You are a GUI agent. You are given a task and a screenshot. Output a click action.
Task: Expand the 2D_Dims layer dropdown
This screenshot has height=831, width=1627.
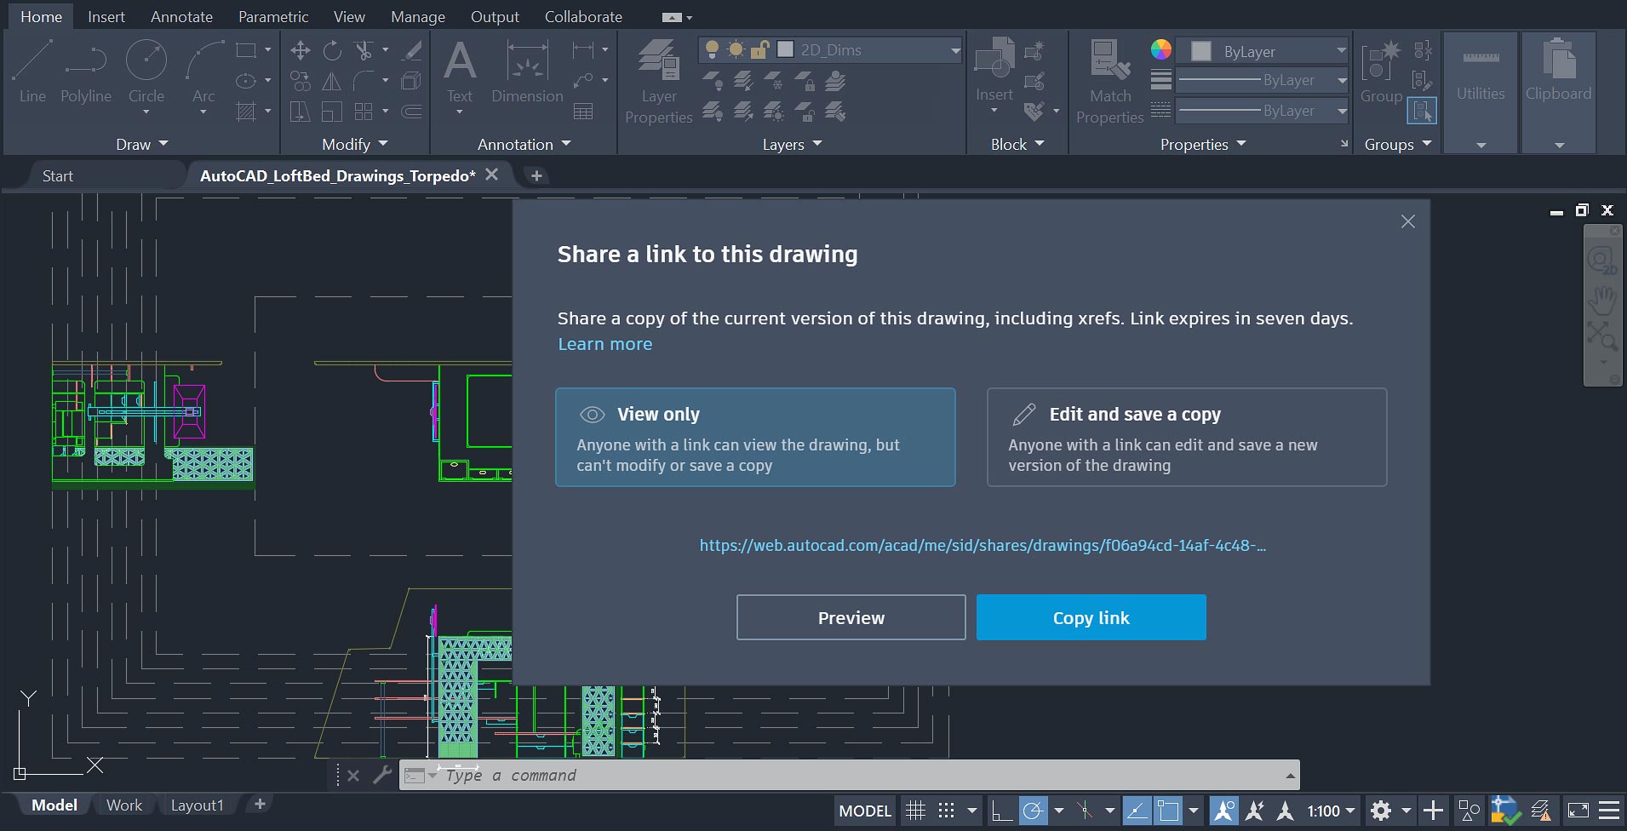click(x=954, y=50)
